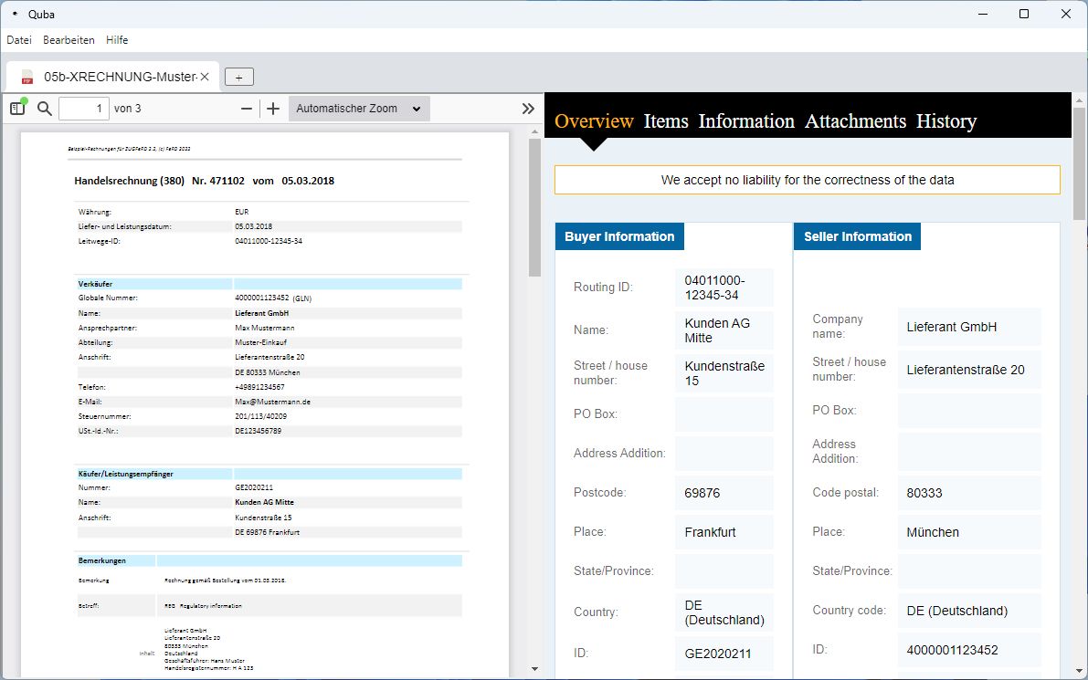Click PDF scrollbar up arrow
This screenshot has width=1088, height=680.
point(534,131)
